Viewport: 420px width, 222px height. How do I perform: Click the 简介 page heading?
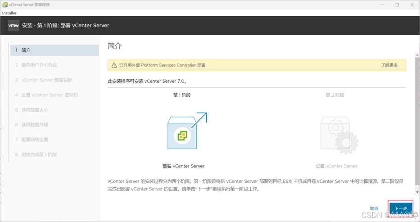[x=115, y=46]
